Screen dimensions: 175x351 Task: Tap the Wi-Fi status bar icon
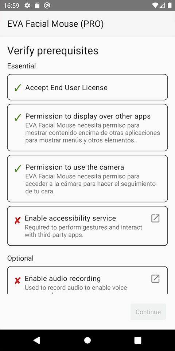[x=155, y=5]
